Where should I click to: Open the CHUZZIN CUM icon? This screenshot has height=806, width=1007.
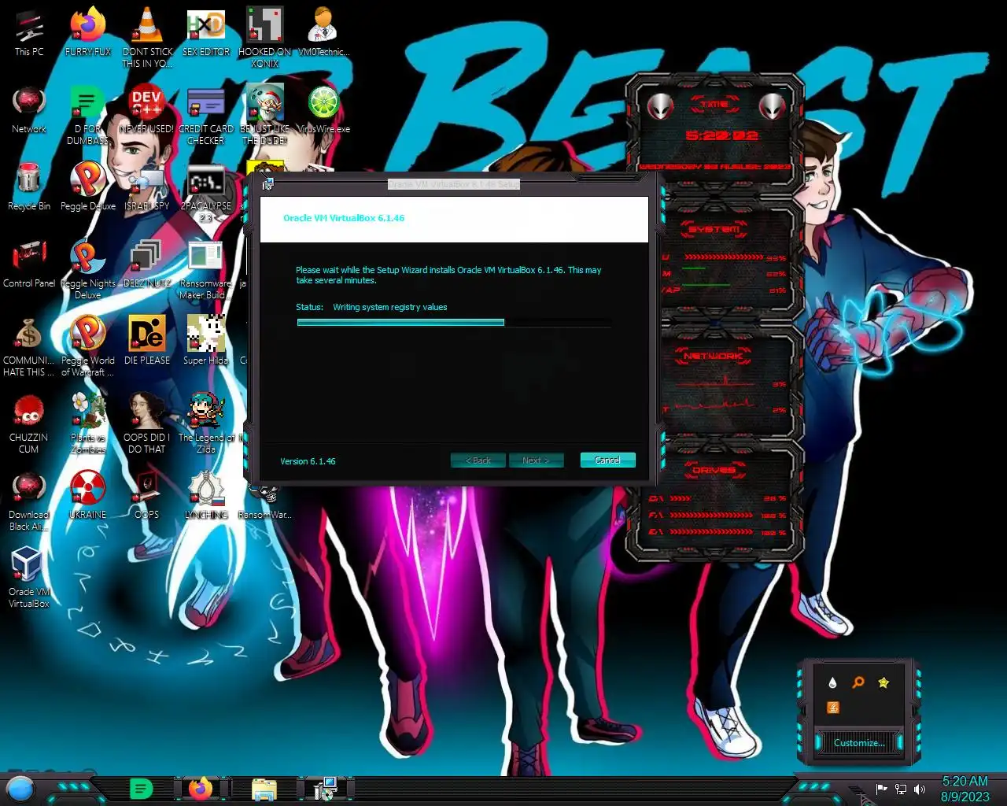tap(29, 423)
